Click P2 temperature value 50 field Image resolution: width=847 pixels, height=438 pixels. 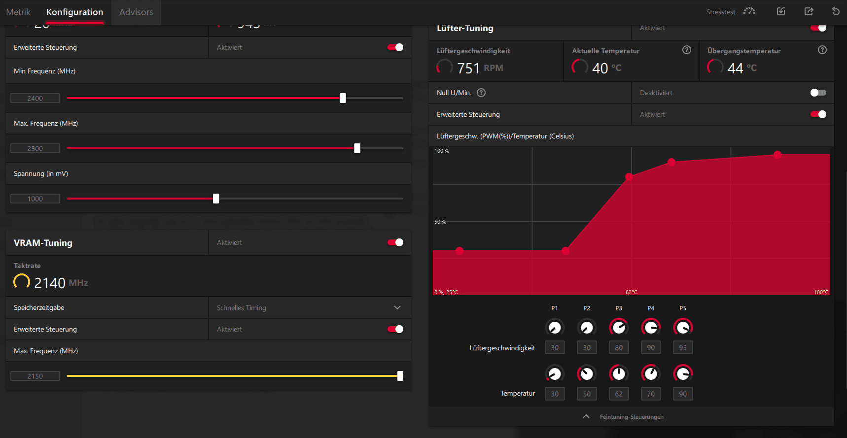(x=587, y=394)
